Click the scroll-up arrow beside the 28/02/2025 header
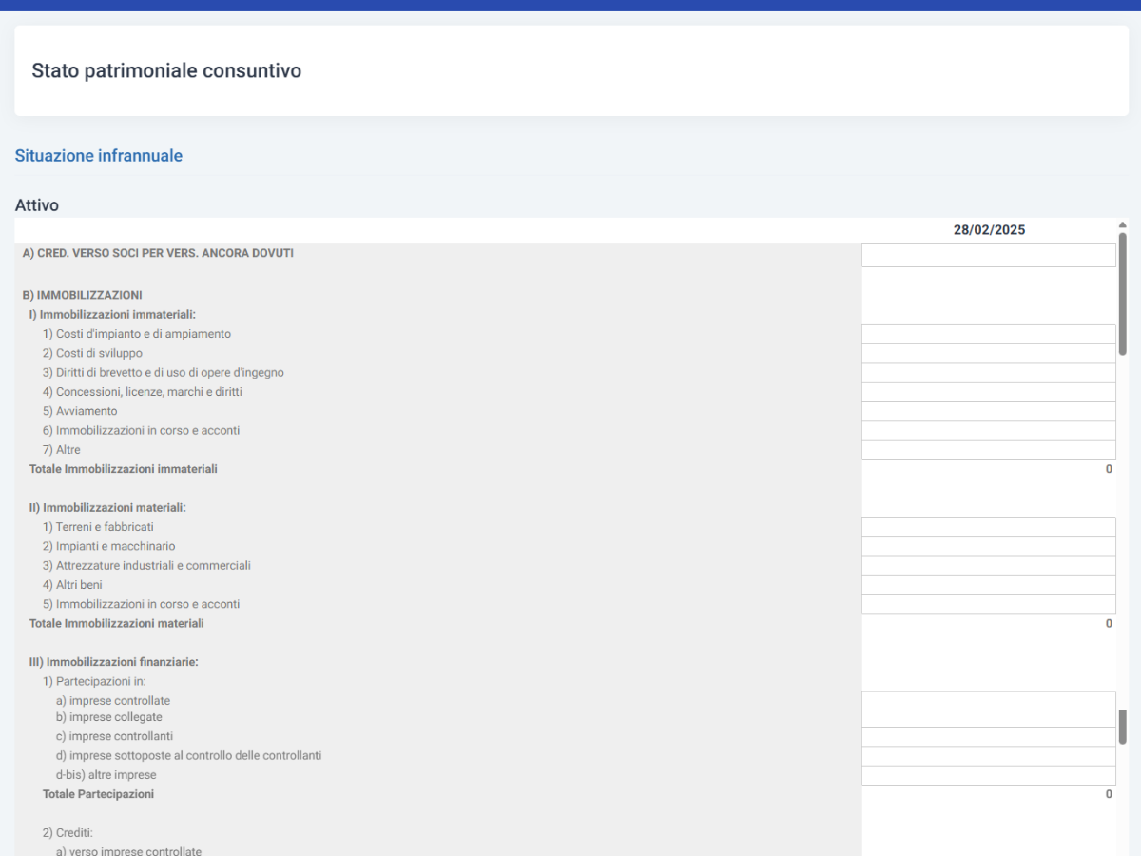 (1122, 225)
